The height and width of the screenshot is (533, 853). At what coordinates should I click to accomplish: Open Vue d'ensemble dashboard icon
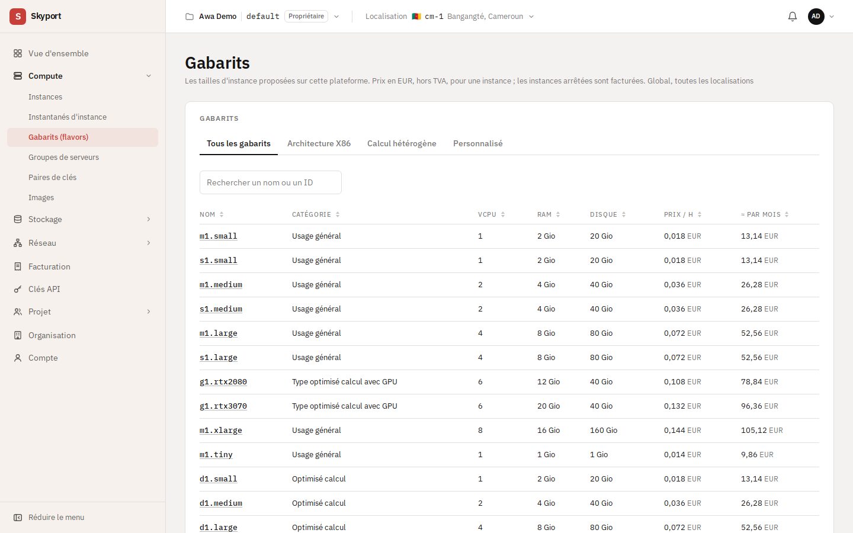(x=18, y=53)
